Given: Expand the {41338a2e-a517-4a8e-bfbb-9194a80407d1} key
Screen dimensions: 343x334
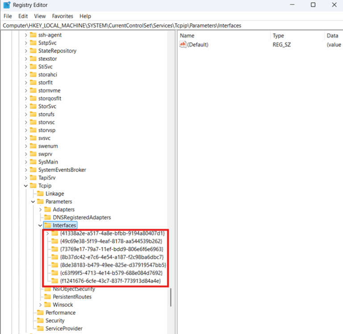Looking at the screenshot, I should pos(47,233).
